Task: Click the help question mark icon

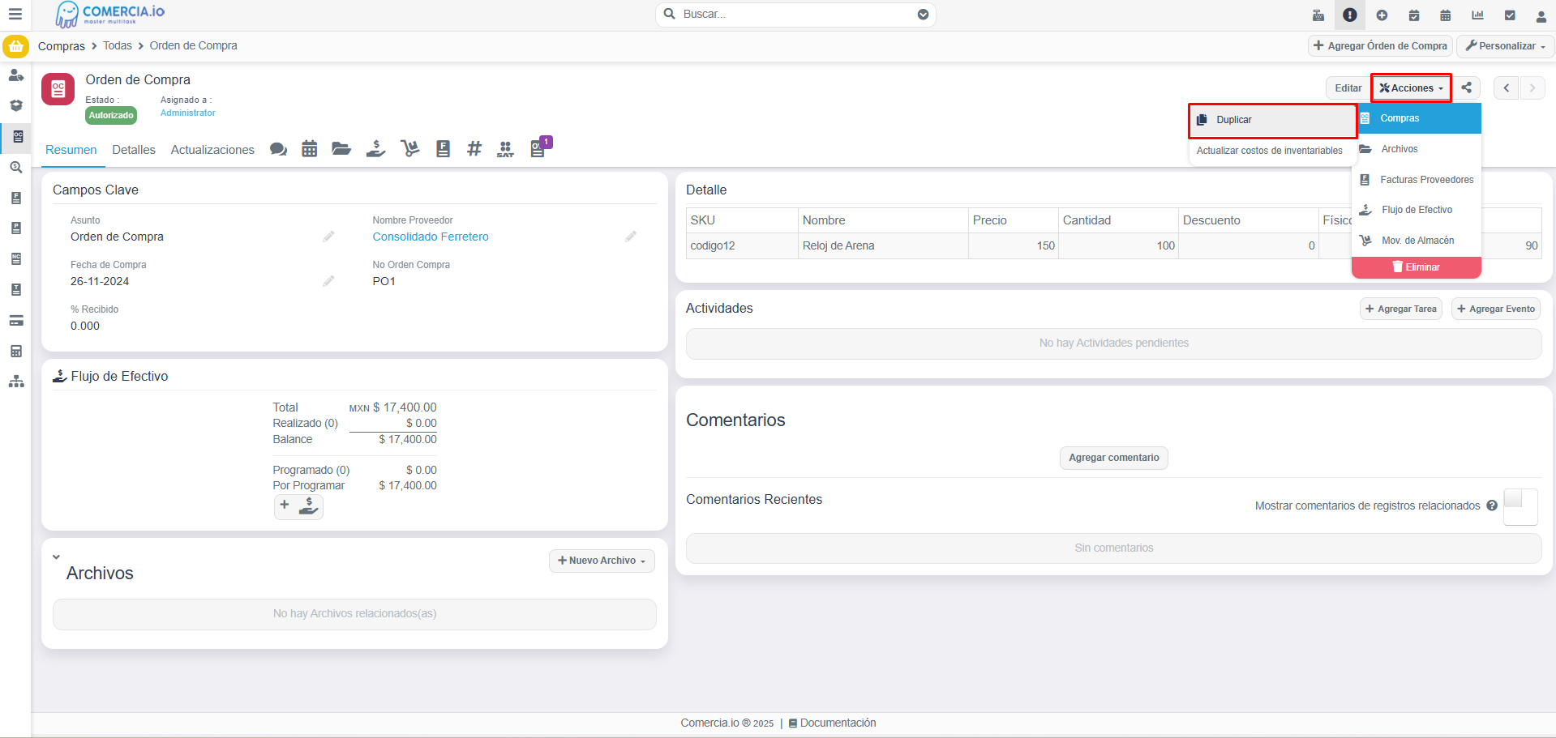Action: (x=1492, y=506)
